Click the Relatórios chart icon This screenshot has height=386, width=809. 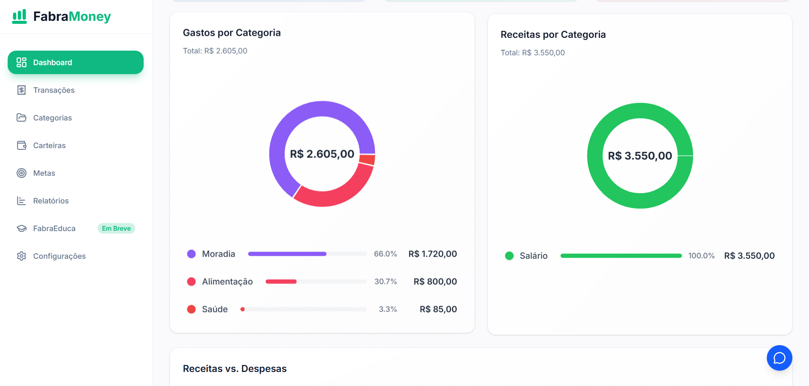[x=21, y=201]
